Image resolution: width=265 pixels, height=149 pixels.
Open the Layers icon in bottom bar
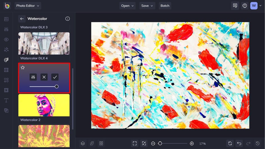point(83,144)
